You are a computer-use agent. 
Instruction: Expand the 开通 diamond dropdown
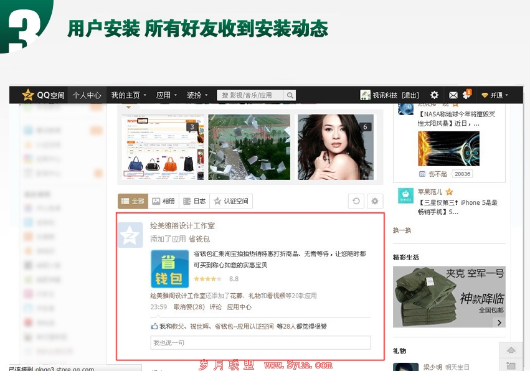coord(495,95)
